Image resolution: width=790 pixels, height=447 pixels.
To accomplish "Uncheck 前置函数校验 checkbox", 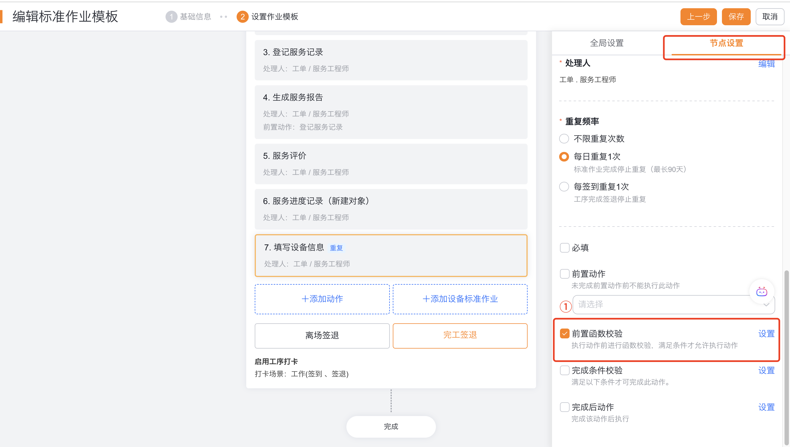I will pos(564,333).
